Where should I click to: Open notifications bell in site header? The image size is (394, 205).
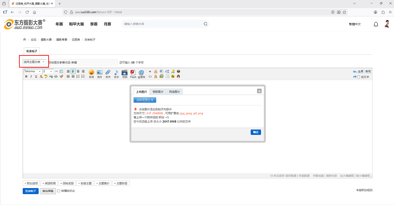tap(376, 24)
